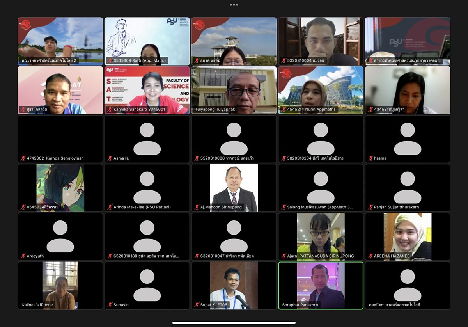This screenshot has height=327, width=468.
Task: Click avatar placeholder in Arinda Ma-a-lee tile
Action: pyautogui.click(x=147, y=187)
